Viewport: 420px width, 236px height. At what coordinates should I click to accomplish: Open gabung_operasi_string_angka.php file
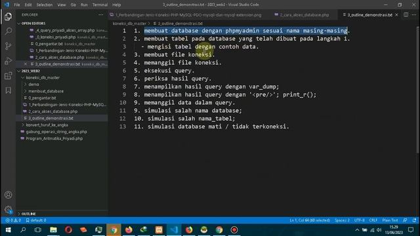click(x=56, y=132)
